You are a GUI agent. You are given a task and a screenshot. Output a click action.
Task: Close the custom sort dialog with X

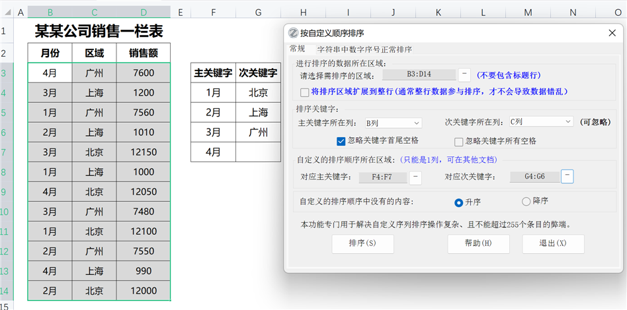[612, 33]
